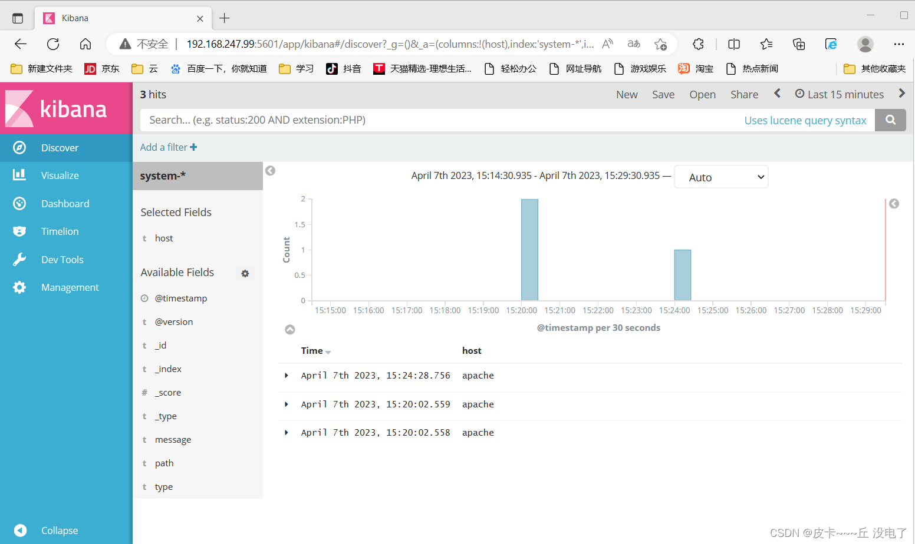Open the 京东 bookmark
Image resolution: width=915 pixels, height=544 pixels.
point(102,69)
